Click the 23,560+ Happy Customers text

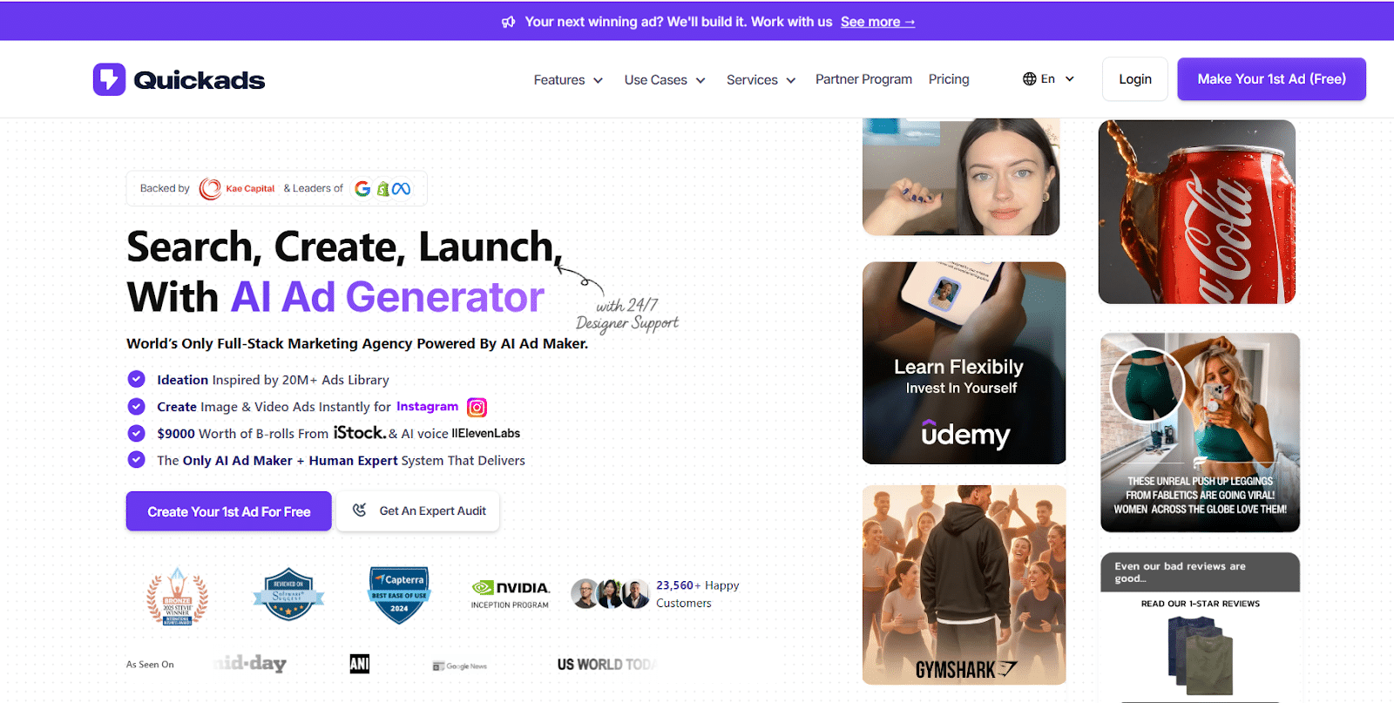tap(697, 594)
